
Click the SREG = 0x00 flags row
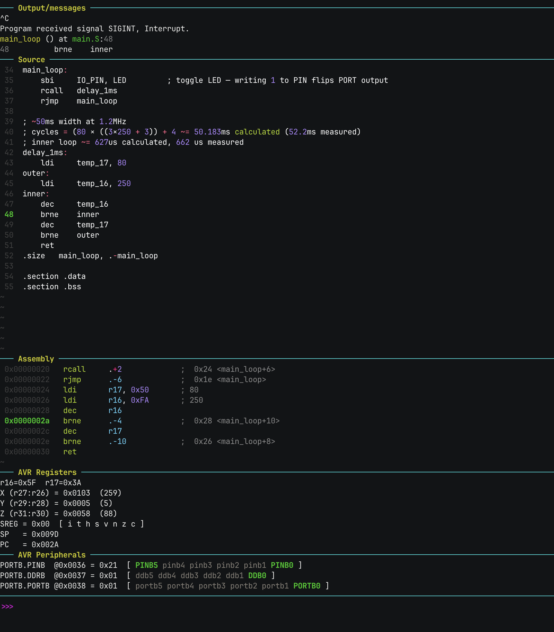[x=72, y=524]
